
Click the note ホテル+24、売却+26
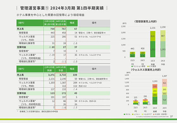pos(87,101)
